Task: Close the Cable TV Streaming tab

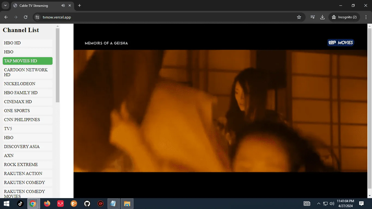Action: [70, 5]
